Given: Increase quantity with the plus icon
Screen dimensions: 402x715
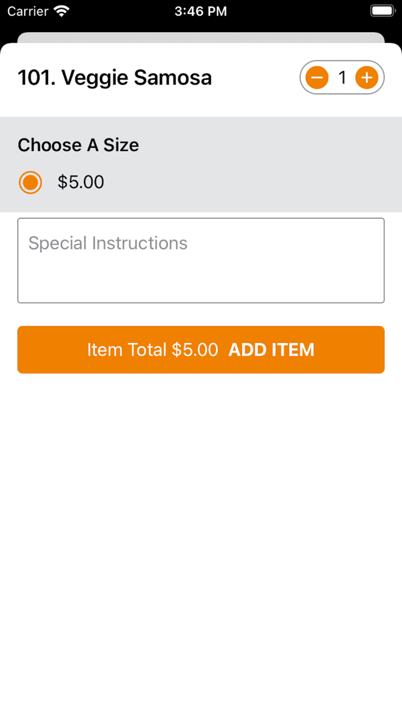Looking at the screenshot, I should [x=366, y=78].
